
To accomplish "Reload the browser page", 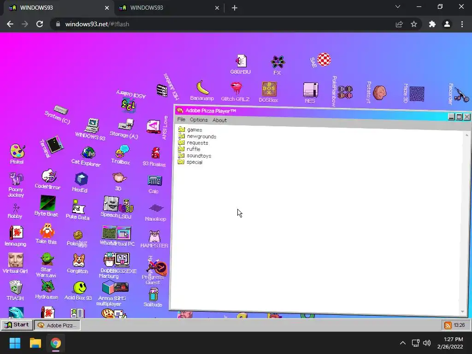I will pyautogui.click(x=40, y=24).
